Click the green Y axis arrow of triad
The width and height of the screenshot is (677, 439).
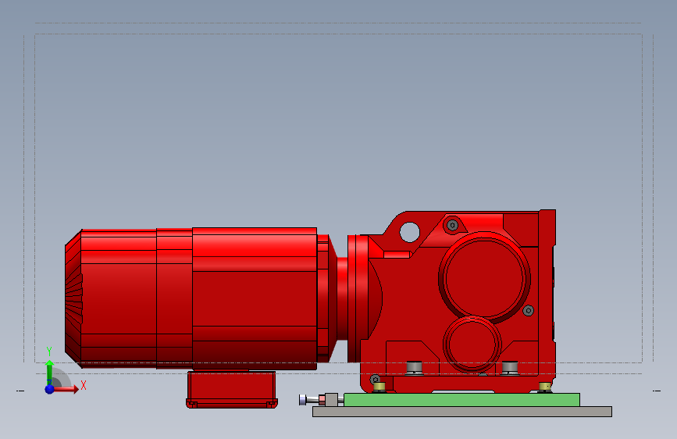[x=49, y=372]
